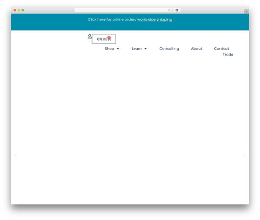
Task: Click the €0.00 cart button
Action: [x=104, y=39]
